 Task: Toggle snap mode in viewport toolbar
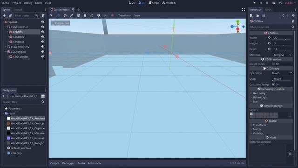[x=105, y=15]
